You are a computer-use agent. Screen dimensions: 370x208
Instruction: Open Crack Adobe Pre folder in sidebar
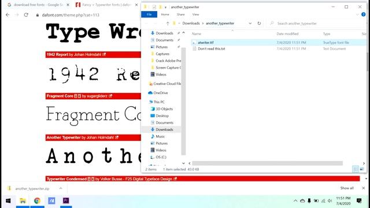168,61
